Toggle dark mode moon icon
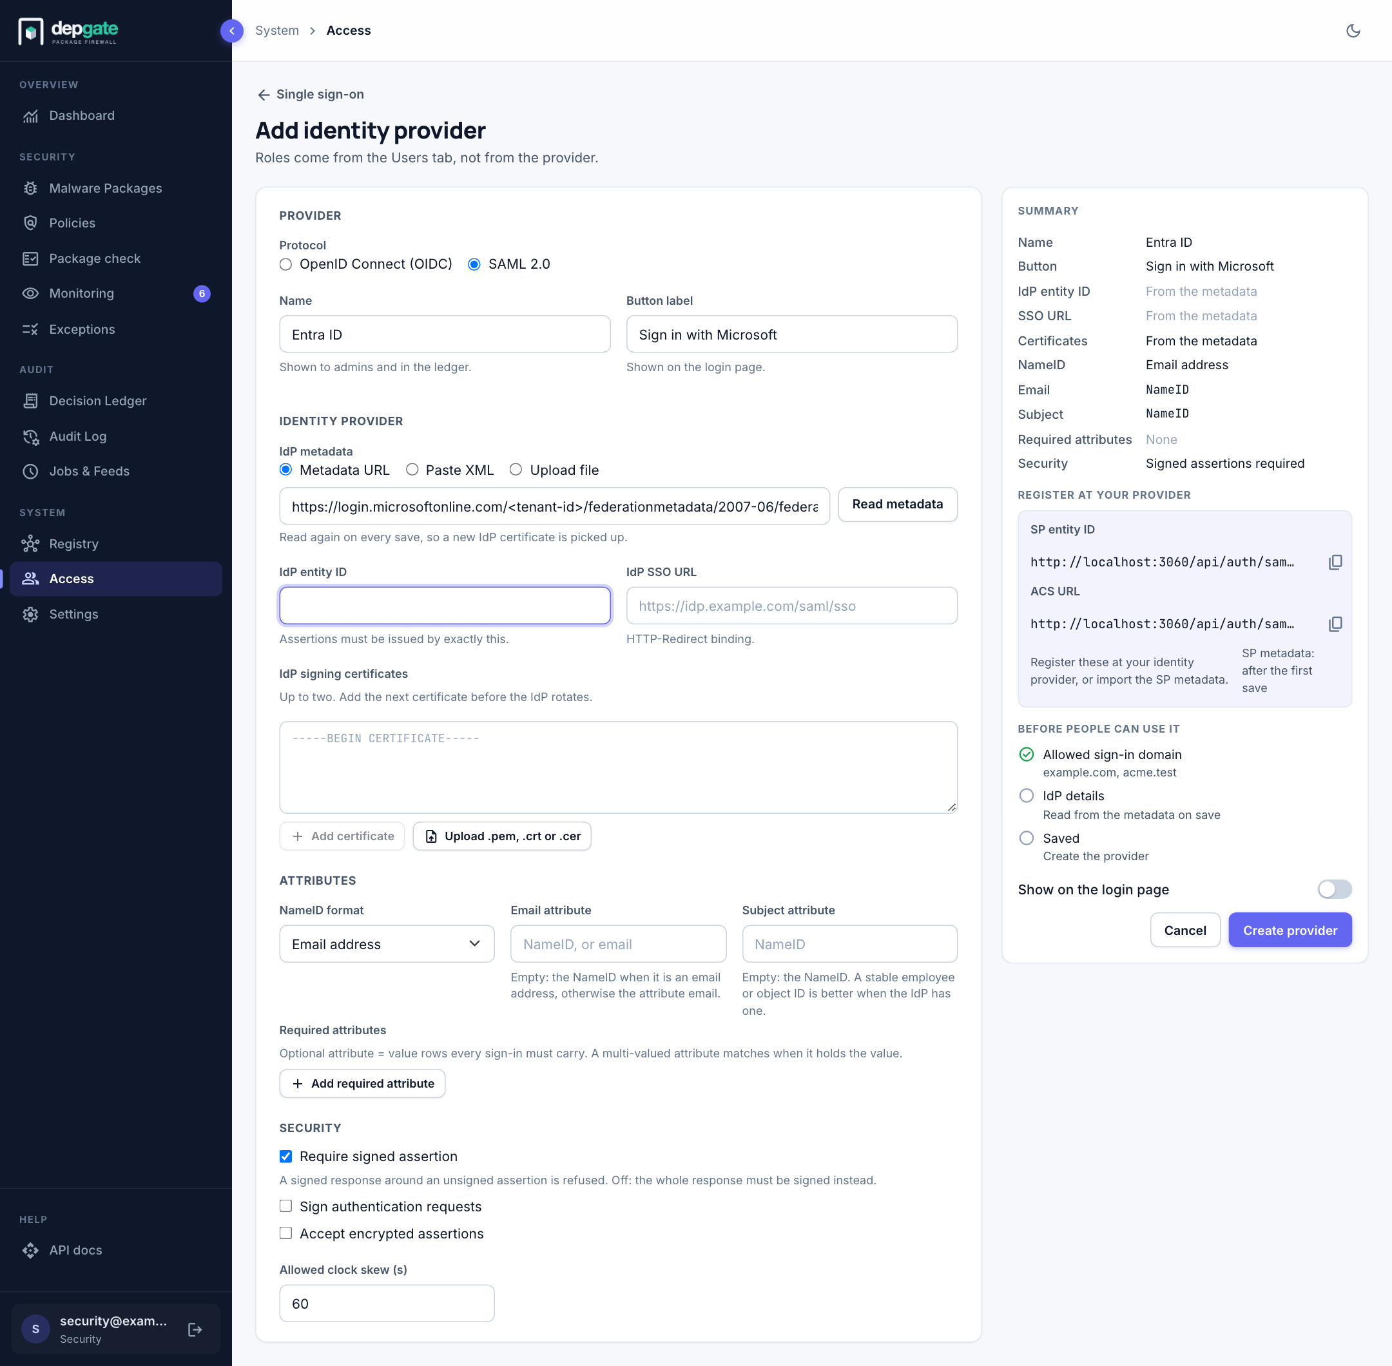 1353,31
